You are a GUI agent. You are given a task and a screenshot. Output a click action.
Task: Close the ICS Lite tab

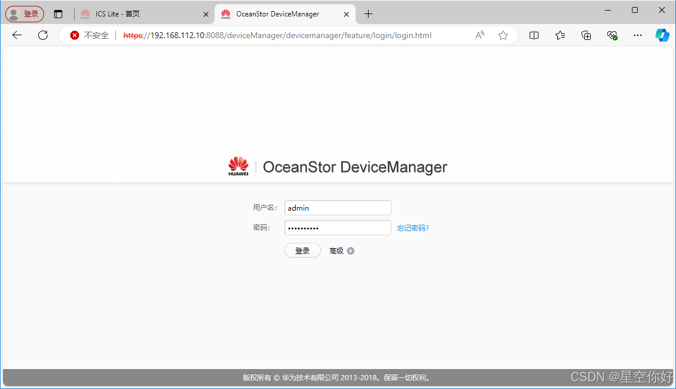click(206, 14)
